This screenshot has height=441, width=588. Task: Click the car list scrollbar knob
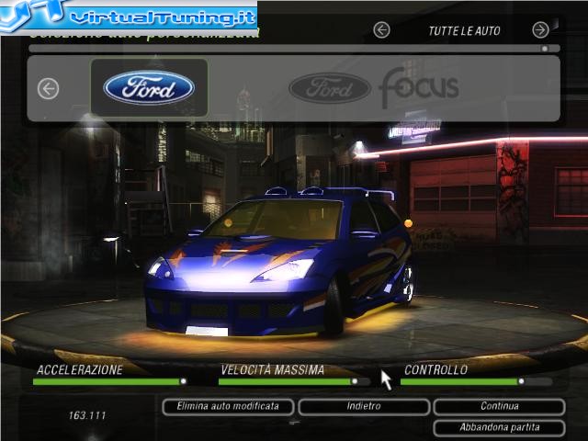(x=545, y=49)
